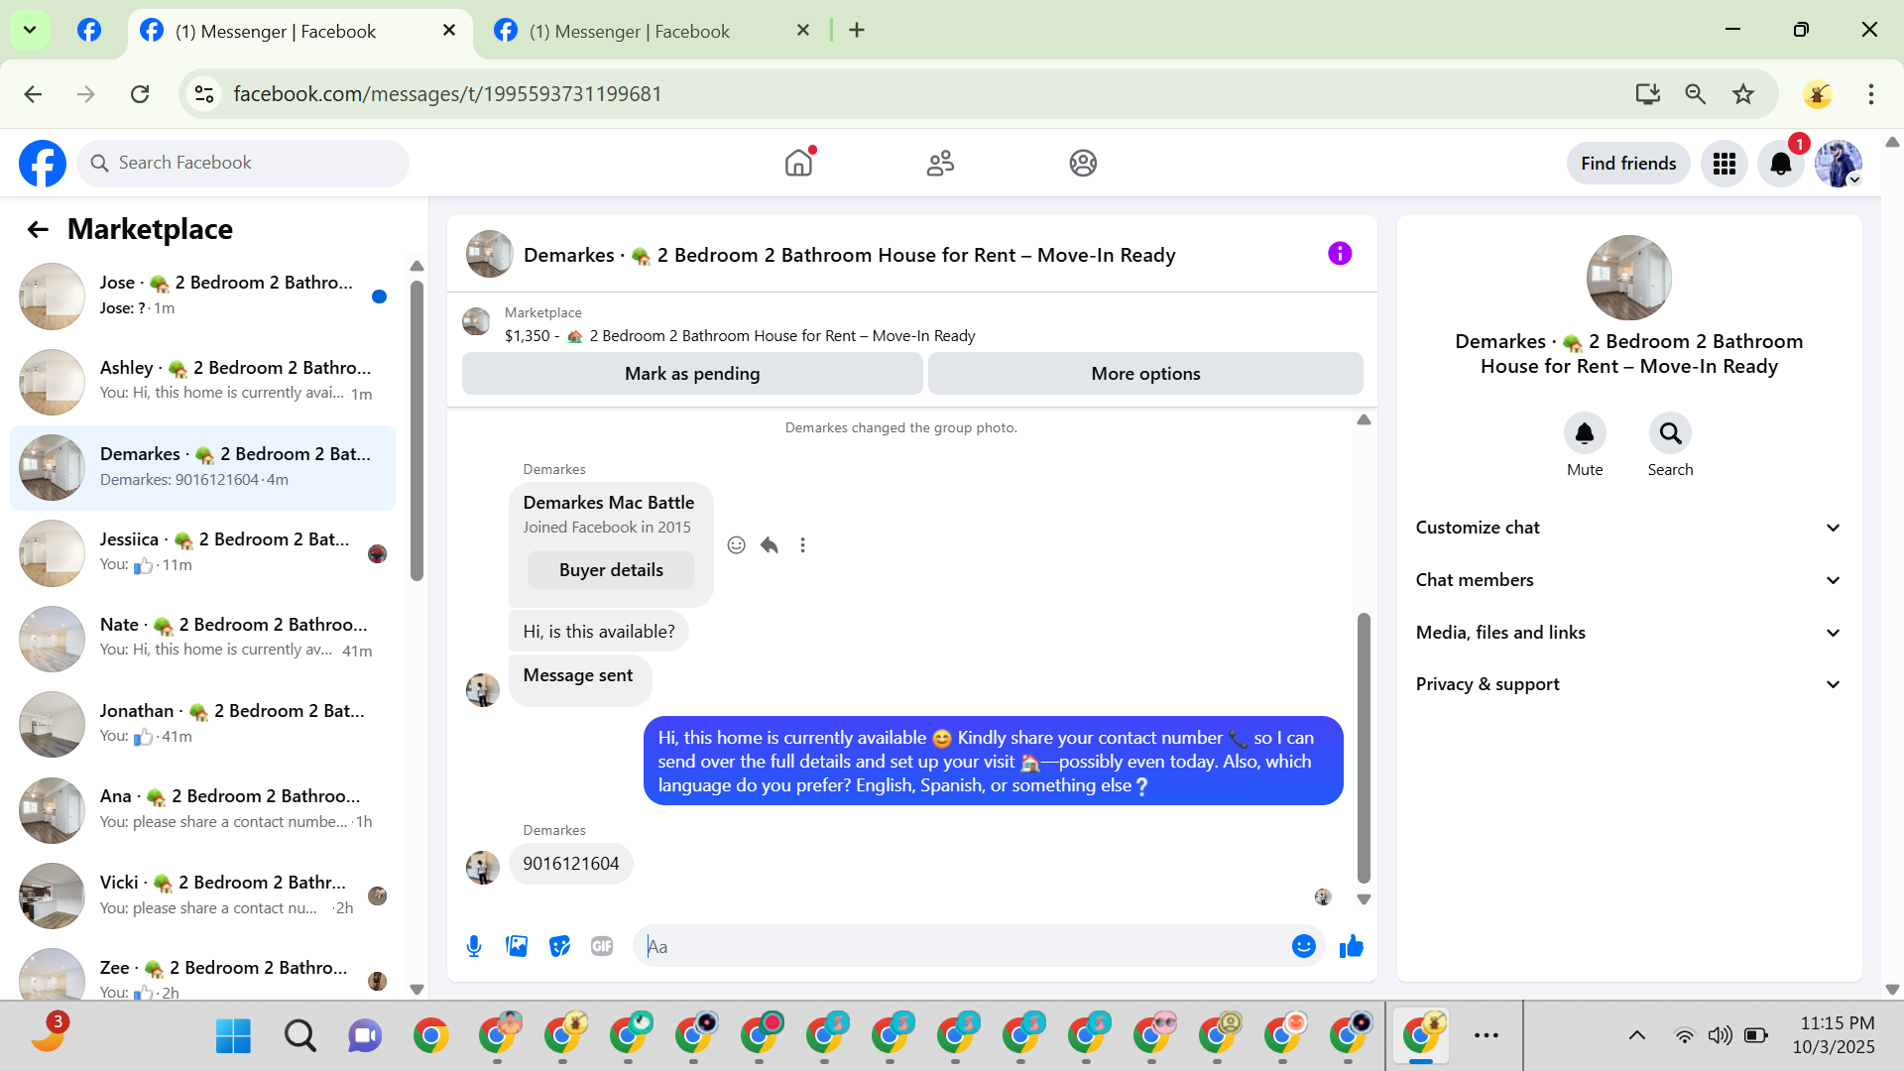Reload the page in Chrome
The width and height of the screenshot is (1904, 1071).
[140, 94]
